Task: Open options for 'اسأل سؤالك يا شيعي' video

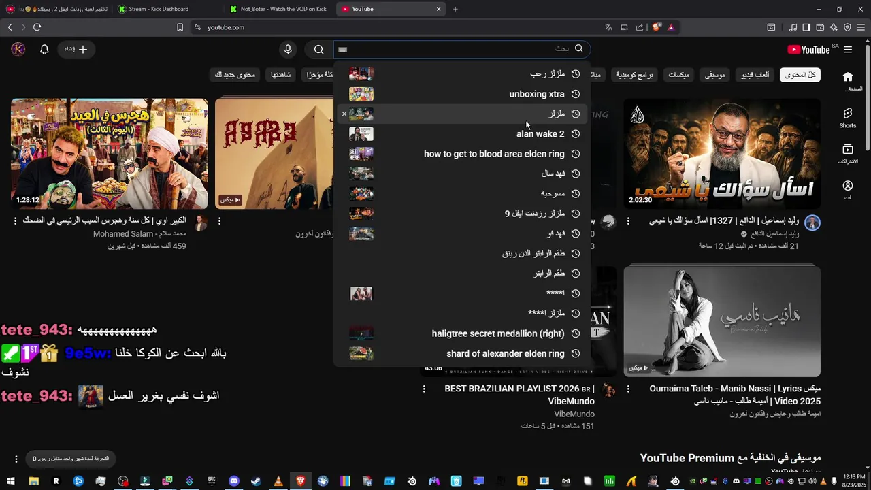Action: [628, 221]
